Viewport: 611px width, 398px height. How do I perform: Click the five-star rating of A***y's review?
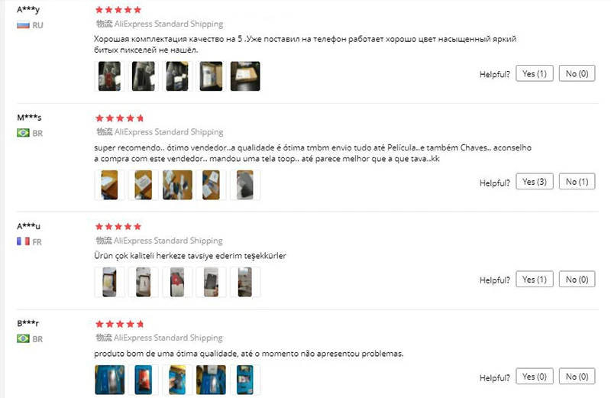[x=118, y=10]
